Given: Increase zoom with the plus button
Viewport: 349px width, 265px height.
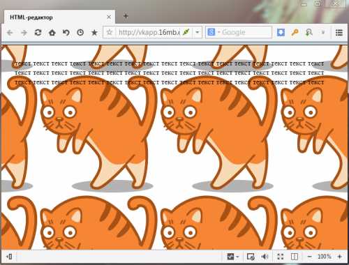Looking at the screenshot, I should (x=339, y=257).
